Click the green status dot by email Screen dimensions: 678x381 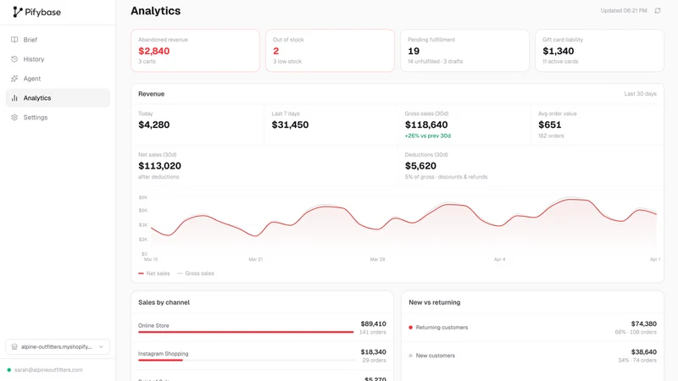pyautogui.click(x=9, y=370)
